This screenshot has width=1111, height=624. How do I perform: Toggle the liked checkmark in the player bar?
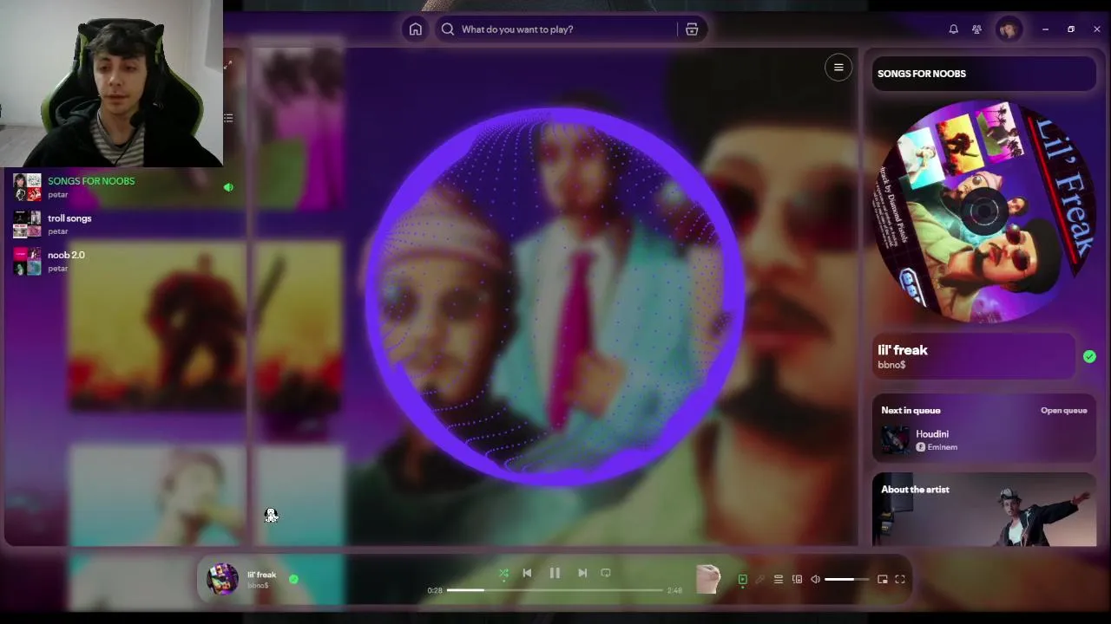[x=293, y=579]
